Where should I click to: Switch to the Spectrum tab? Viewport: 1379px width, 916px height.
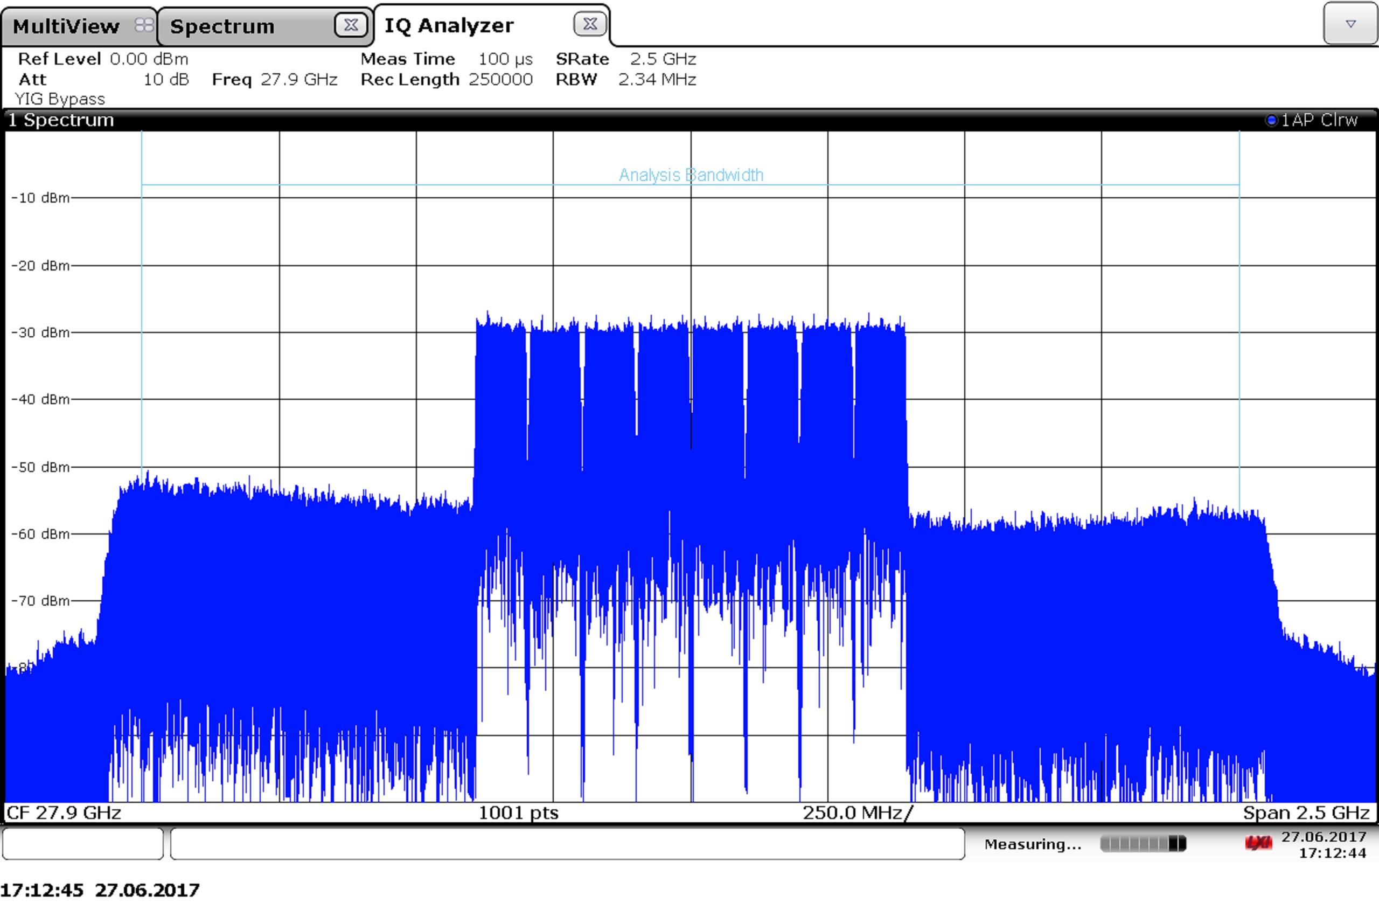pos(222,26)
